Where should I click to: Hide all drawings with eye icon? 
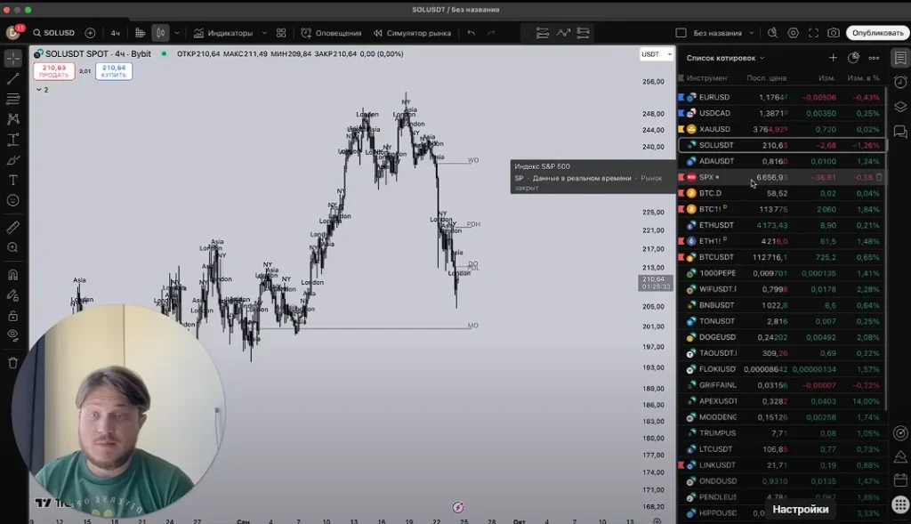(12, 335)
